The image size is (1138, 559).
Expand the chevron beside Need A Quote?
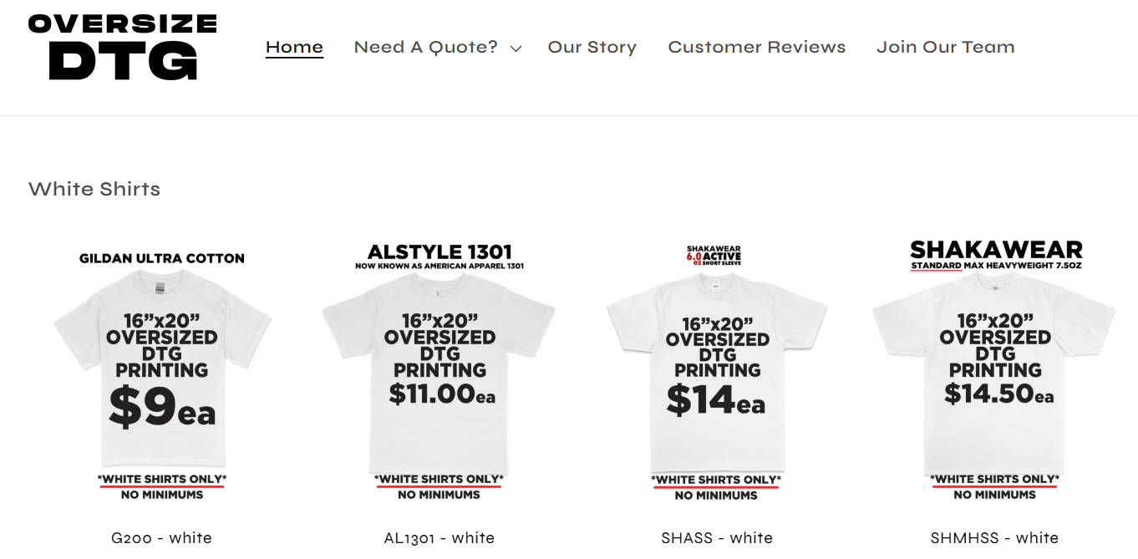pyautogui.click(x=516, y=48)
